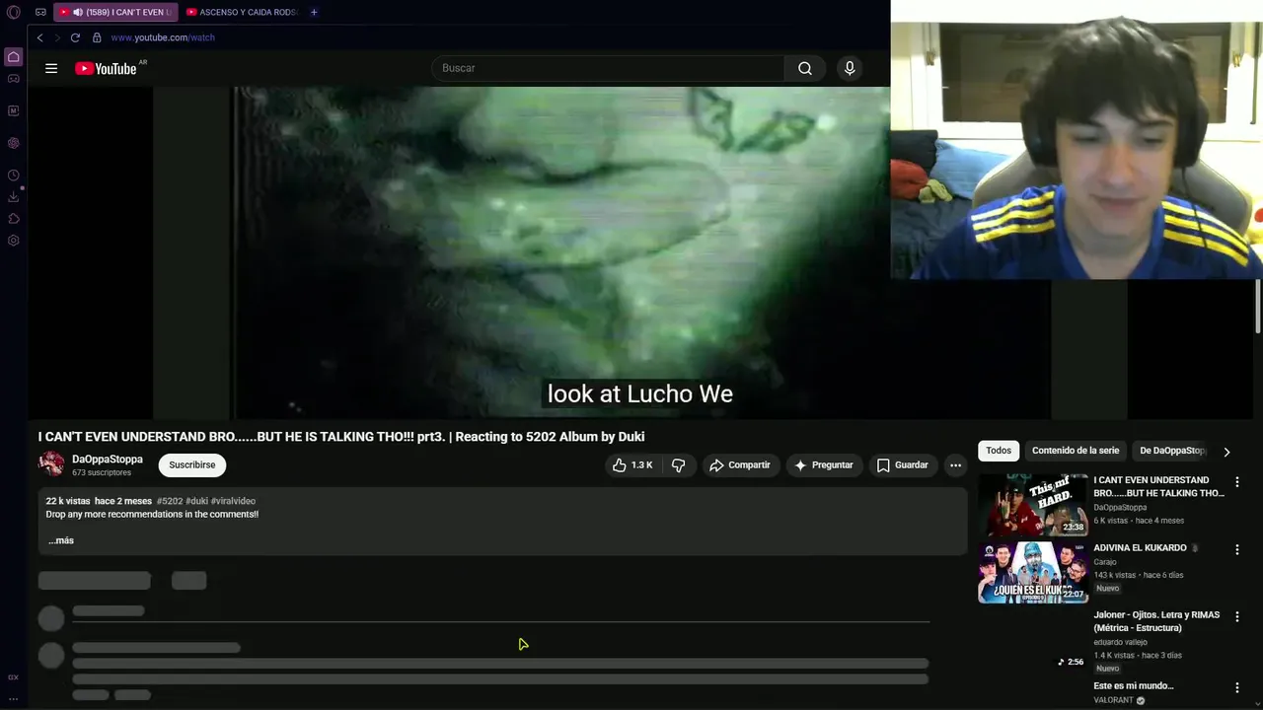The width and height of the screenshot is (1263, 710).
Task: Open the #duki hashtag link
Action: coord(197,501)
